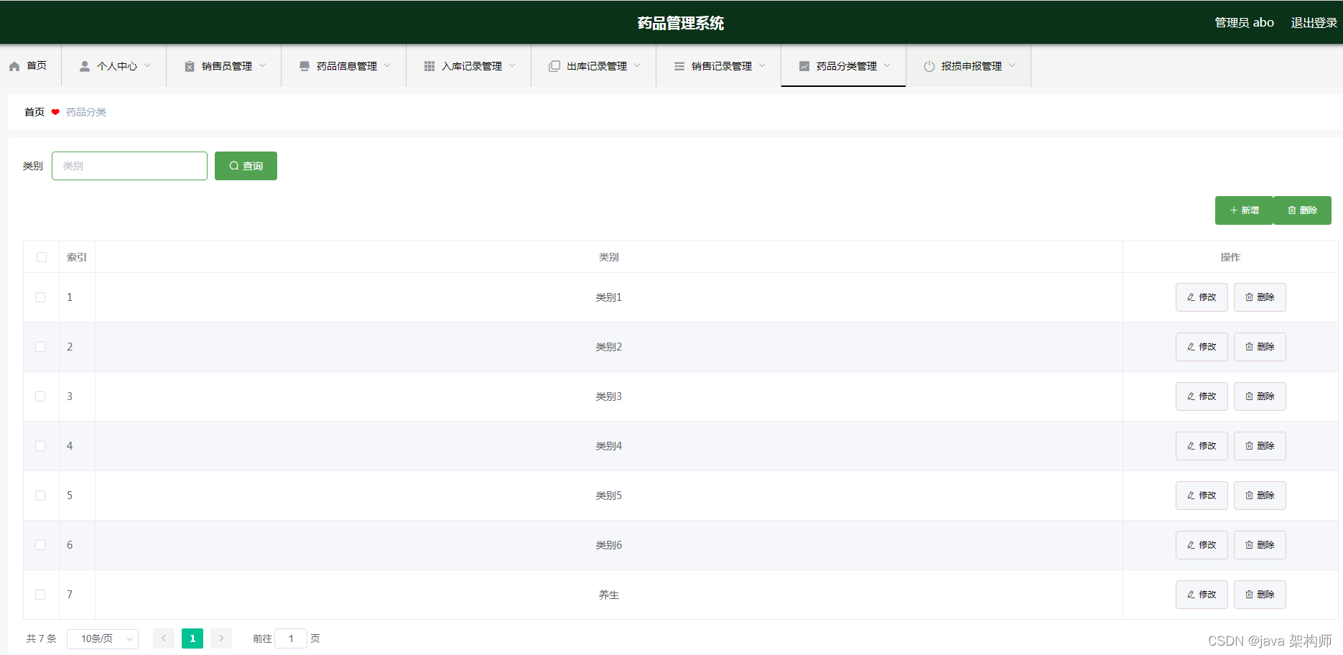This screenshot has height=655, width=1343.
Task: Click the trash icon for row 类别5
Action: [1250, 496]
